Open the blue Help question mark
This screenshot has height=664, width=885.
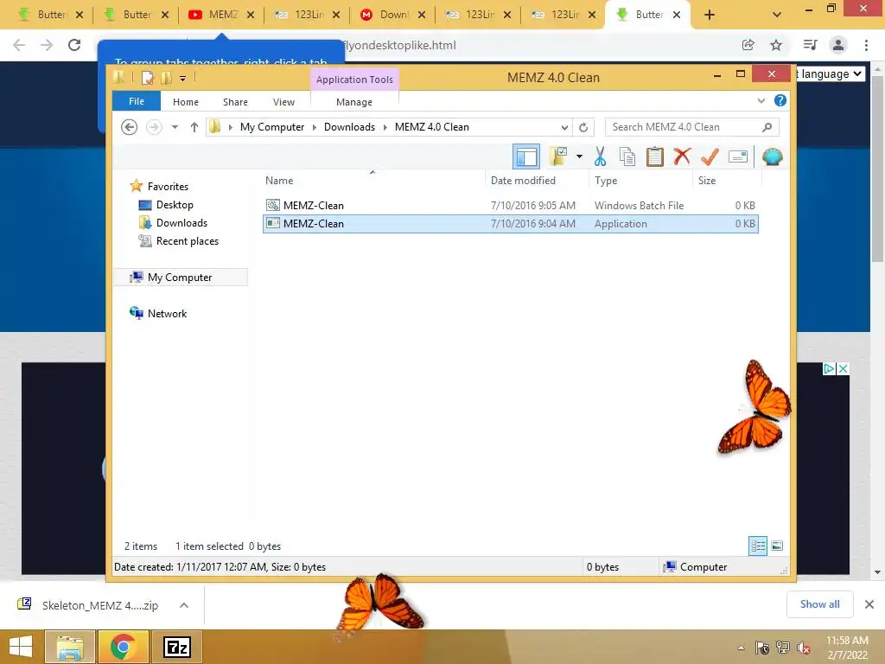click(x=780, y=100)
